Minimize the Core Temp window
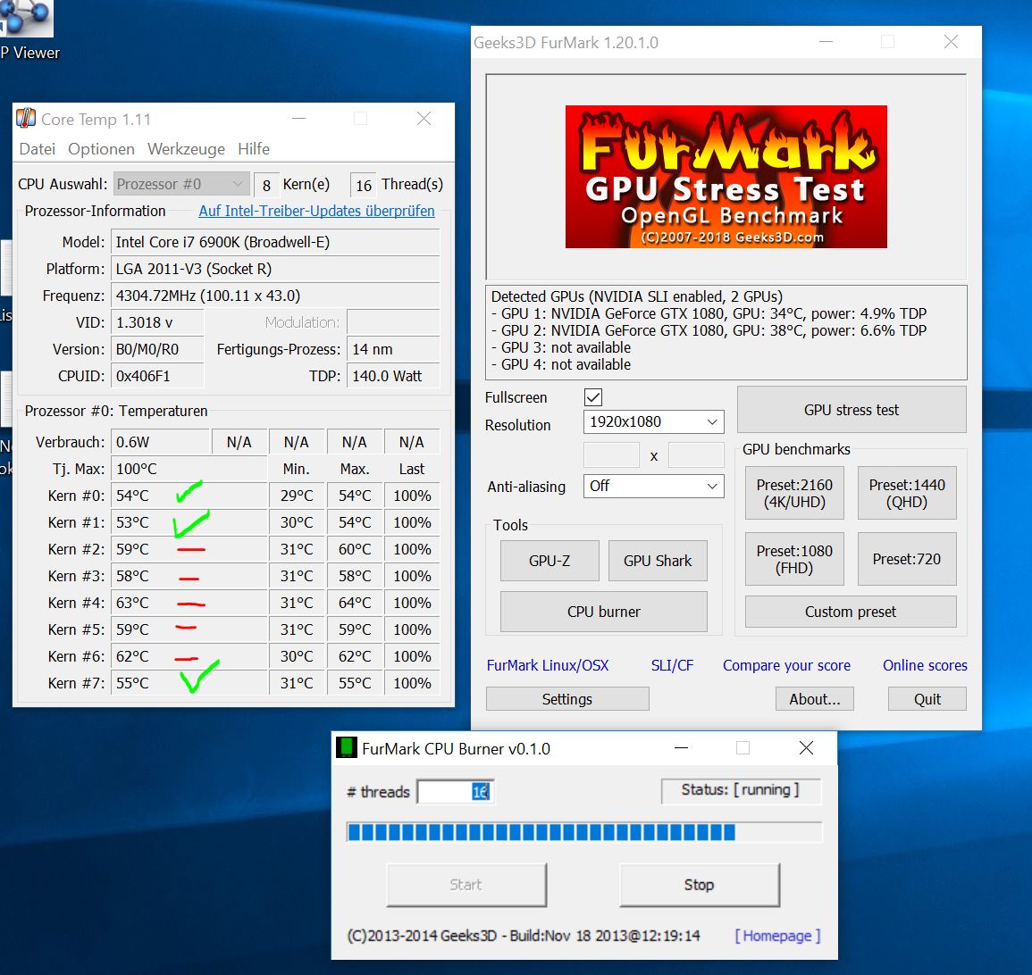This screenshot has height=975, width=1032. (x=298, y=119)
